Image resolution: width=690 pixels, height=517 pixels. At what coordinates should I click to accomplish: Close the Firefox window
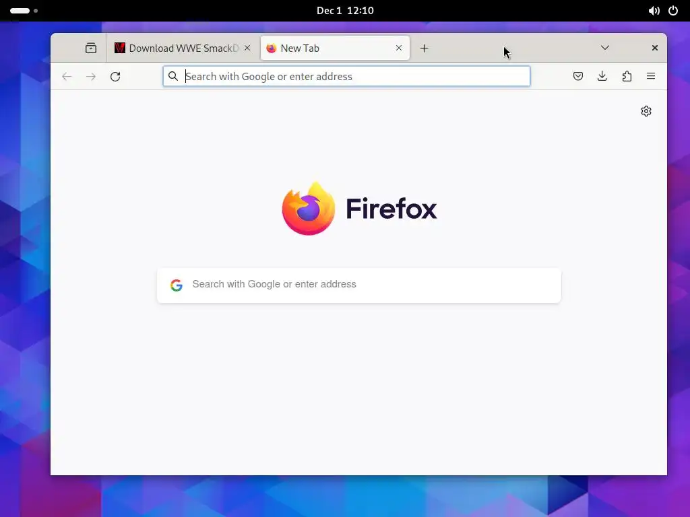(654, 48)
